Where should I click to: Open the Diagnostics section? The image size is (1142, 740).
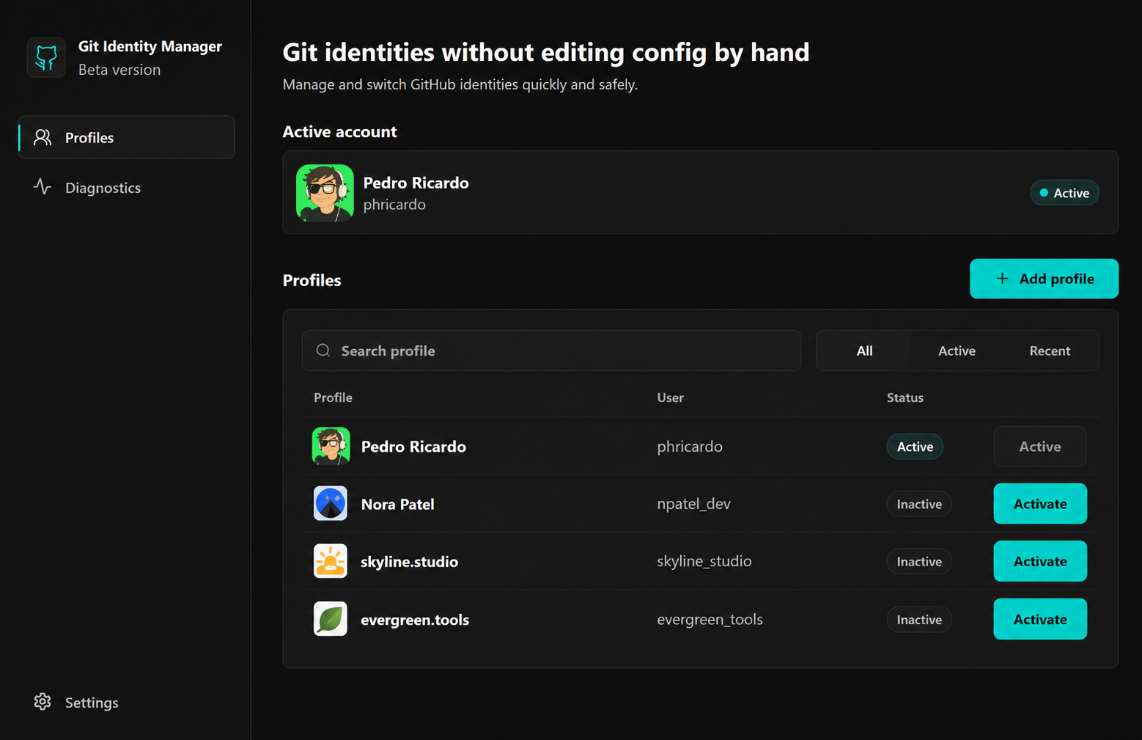coord(127,188)
